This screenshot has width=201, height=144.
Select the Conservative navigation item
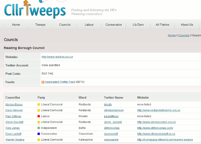pos(114,25)
